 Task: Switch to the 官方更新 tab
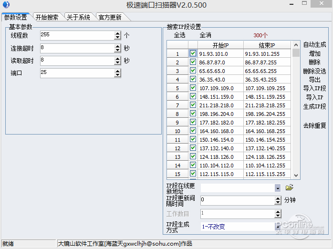110,17
